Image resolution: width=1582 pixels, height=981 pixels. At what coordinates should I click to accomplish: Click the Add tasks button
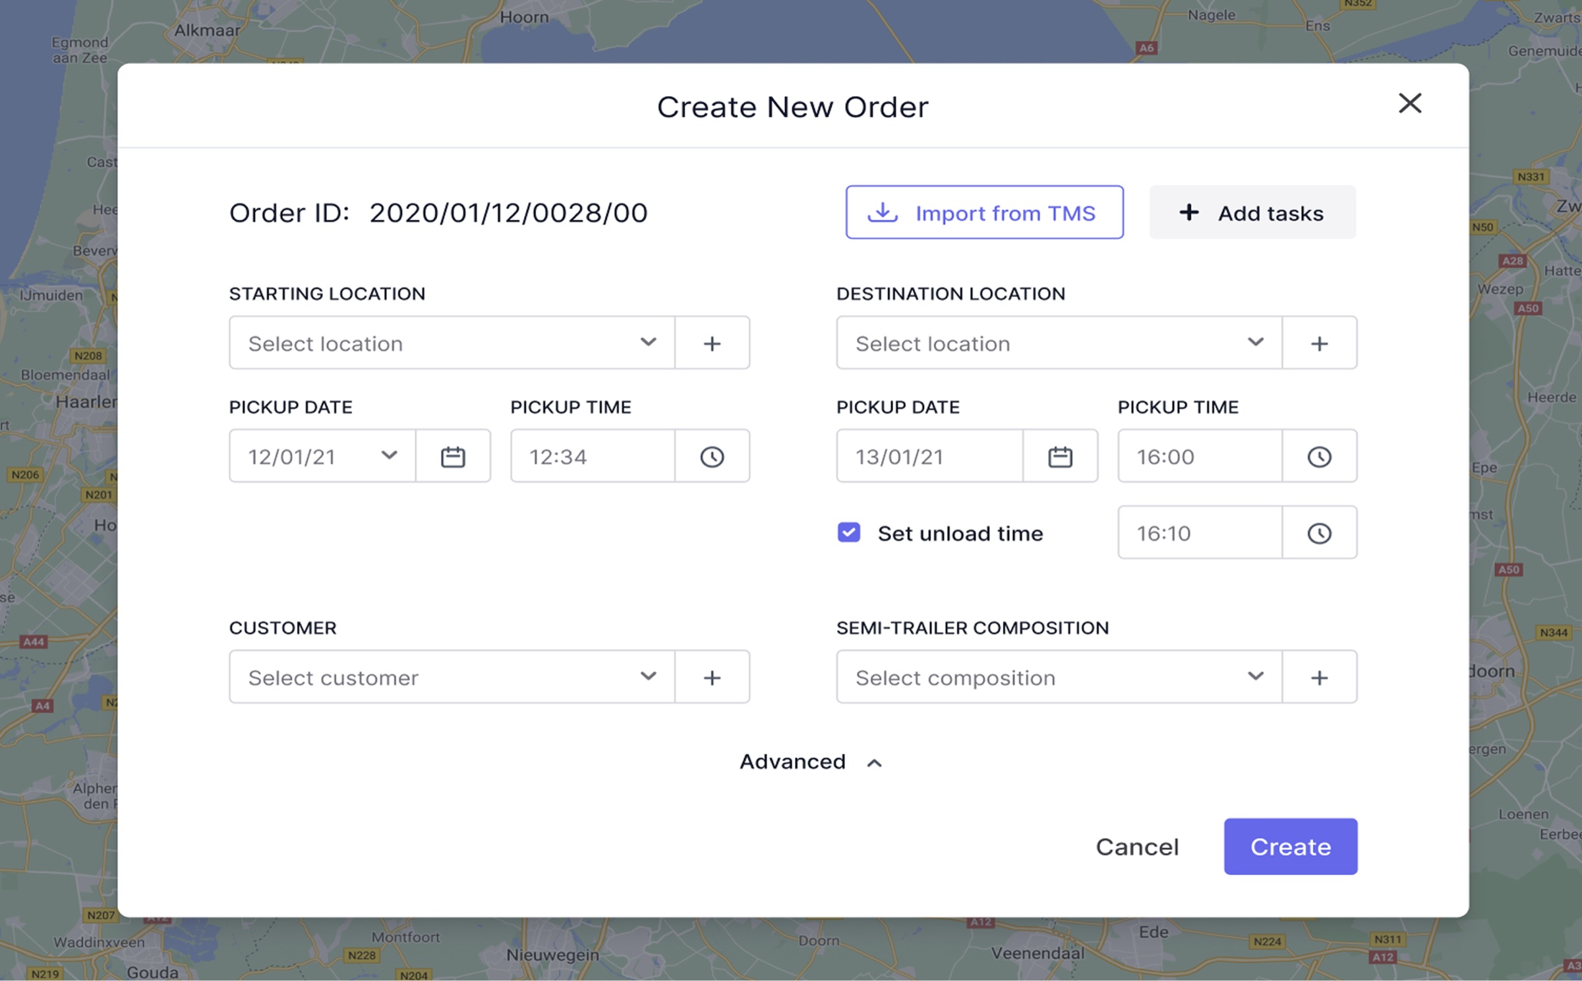[1252, 212]
